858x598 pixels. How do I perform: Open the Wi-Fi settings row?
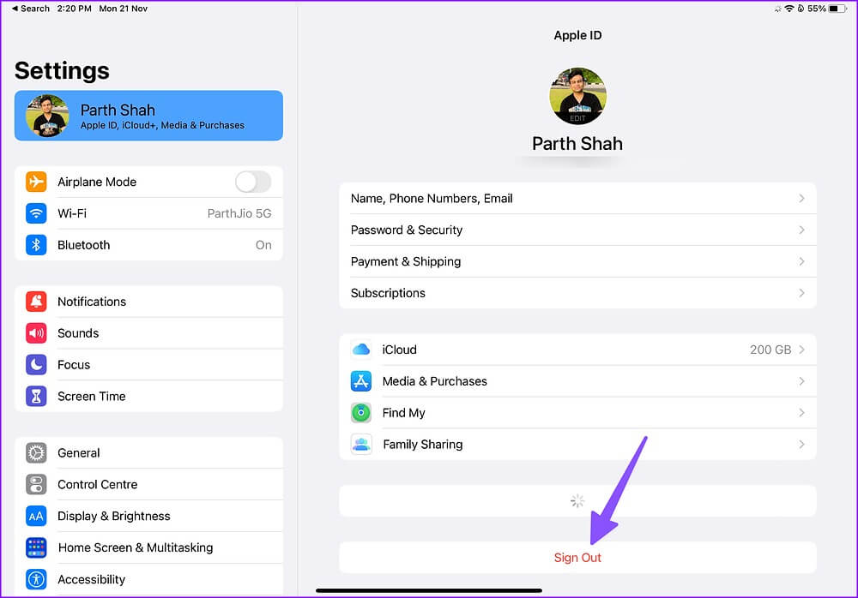[148, 213]
